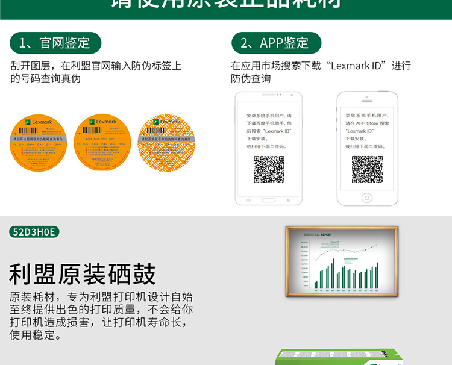Click the APP鉴定 green badge
This screenshot has height=365, width=452.
click(276, 43)
